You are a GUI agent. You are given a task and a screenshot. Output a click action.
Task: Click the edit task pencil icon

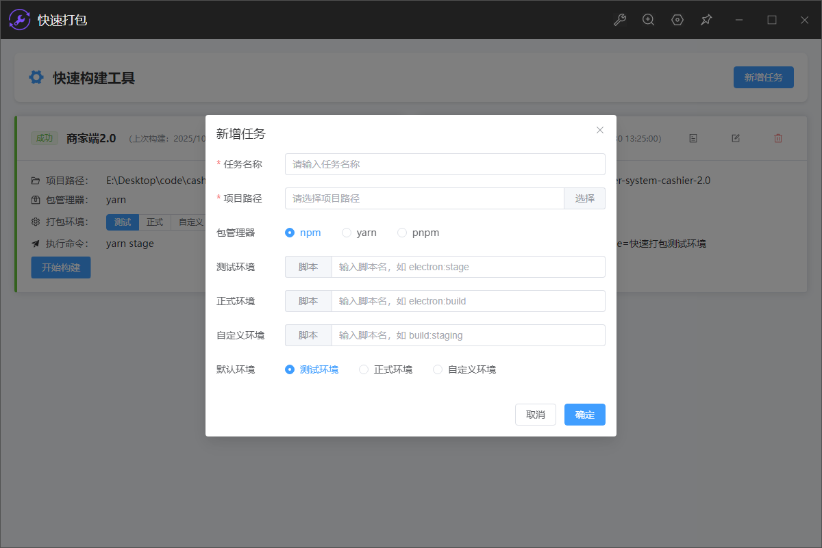(x=736, y=138)
